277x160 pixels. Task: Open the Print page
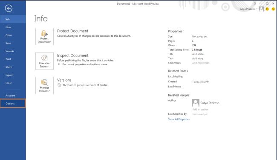[x=13, y=59]
